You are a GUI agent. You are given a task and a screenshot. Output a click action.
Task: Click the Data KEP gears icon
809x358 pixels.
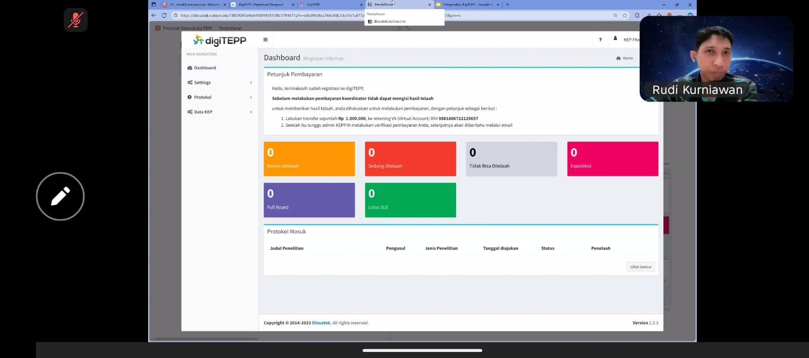(190, 112)
